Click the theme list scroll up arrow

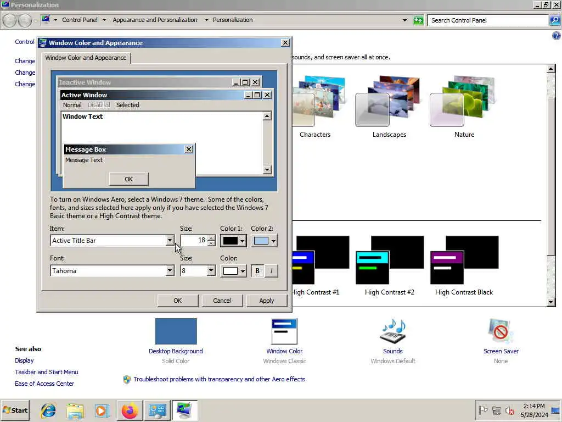tap(551, 69)
